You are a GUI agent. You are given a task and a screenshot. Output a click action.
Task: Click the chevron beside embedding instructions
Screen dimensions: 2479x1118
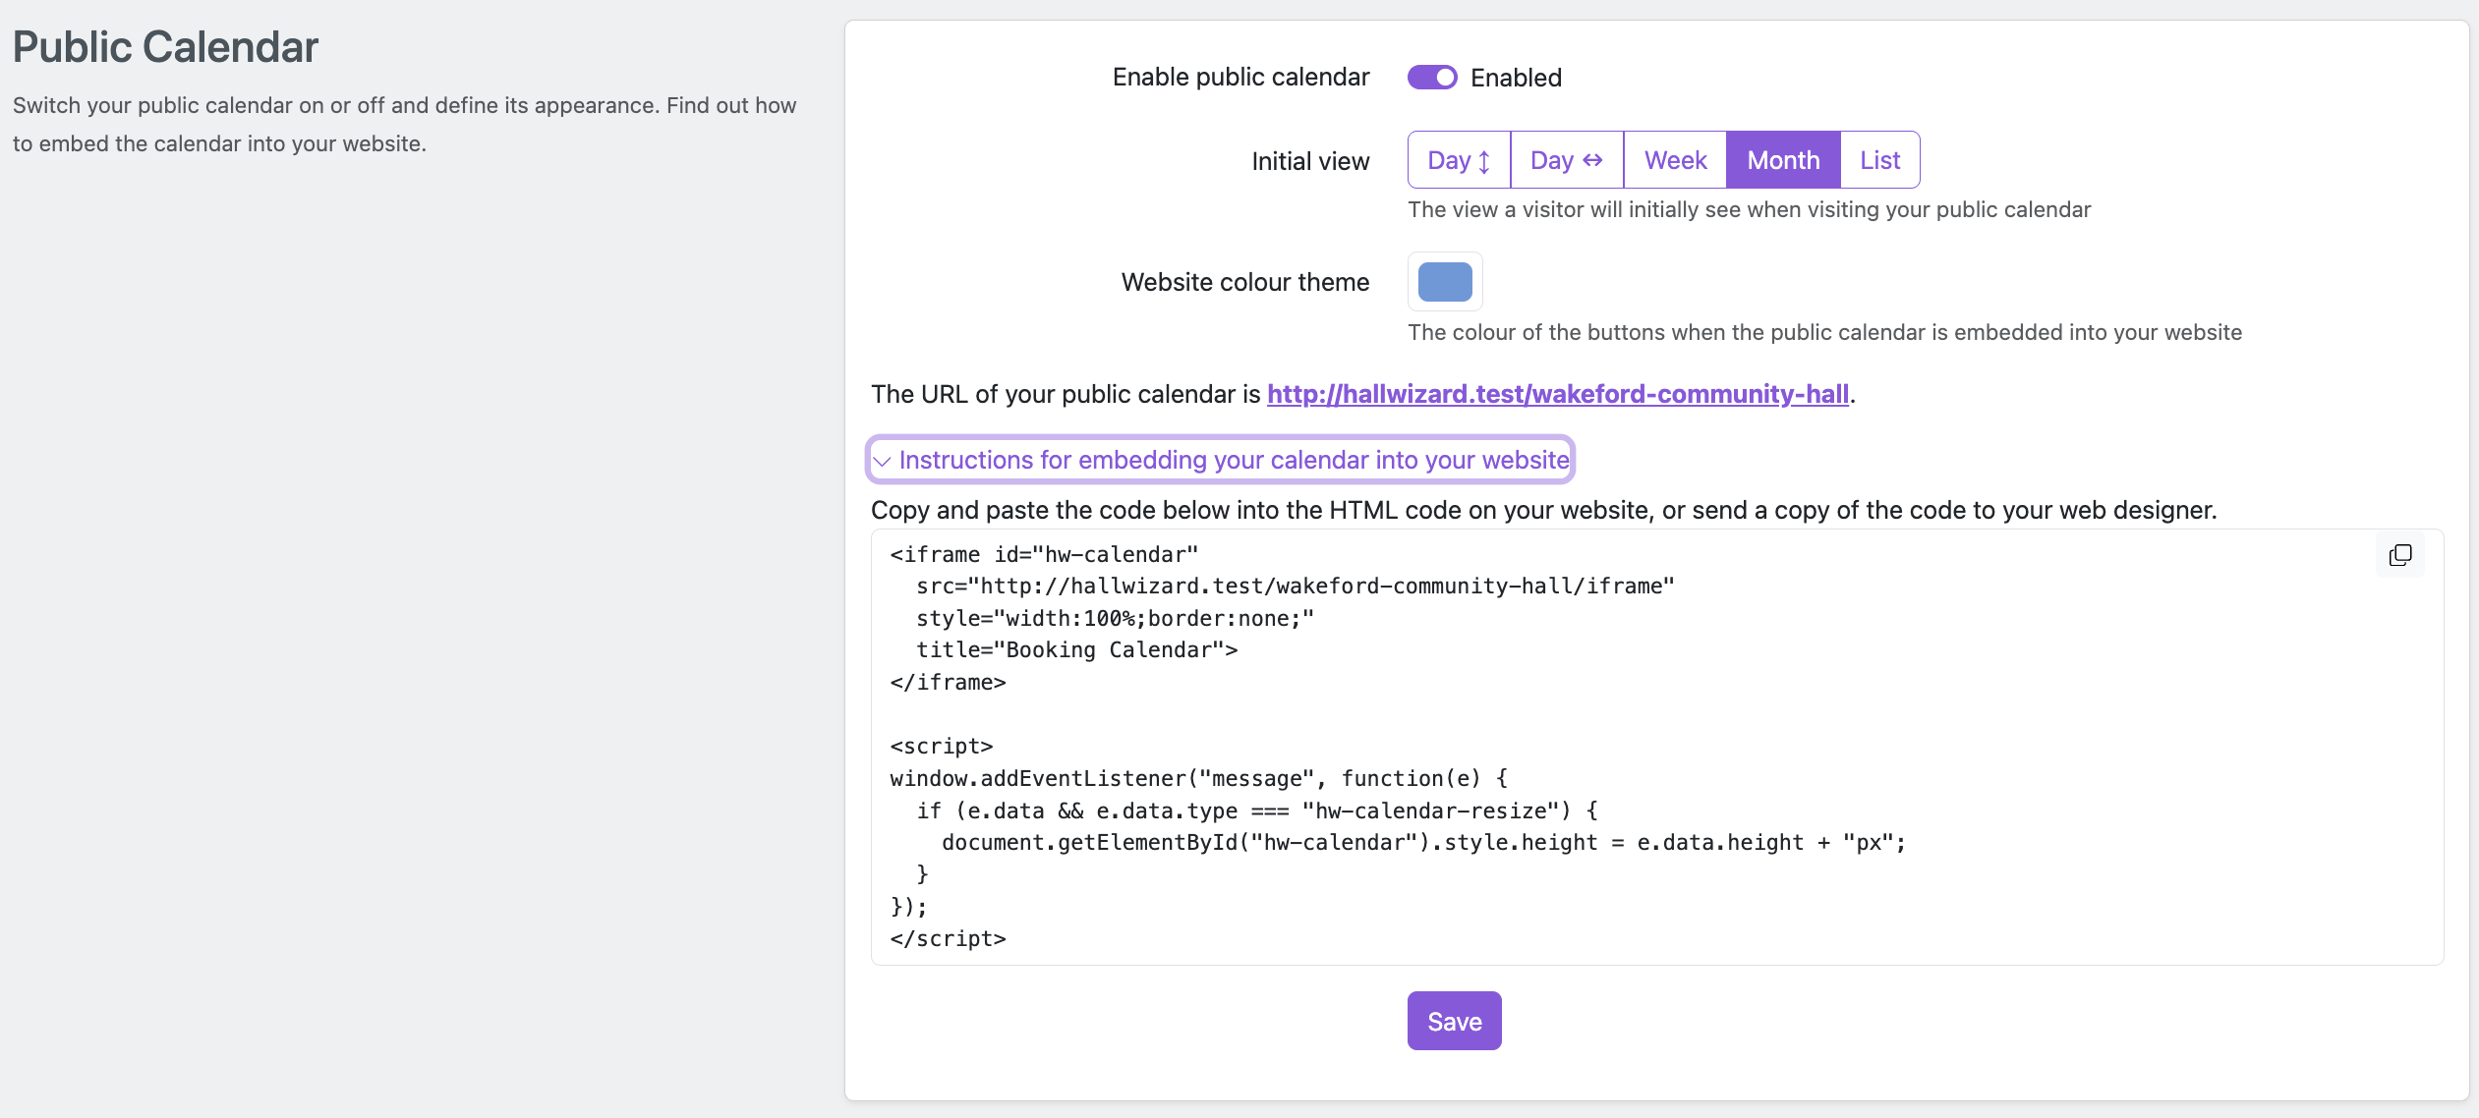tap(884, 460)
